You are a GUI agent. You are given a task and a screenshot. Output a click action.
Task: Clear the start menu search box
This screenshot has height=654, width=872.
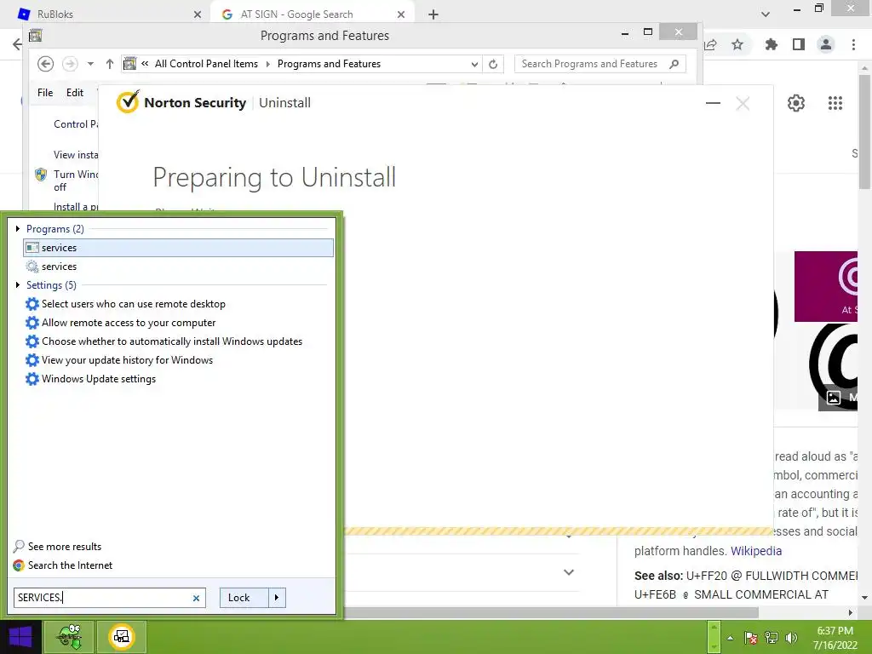click(197, 598)
